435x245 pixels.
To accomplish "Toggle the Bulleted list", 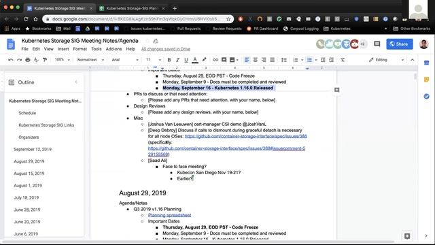I will [309, 60].
